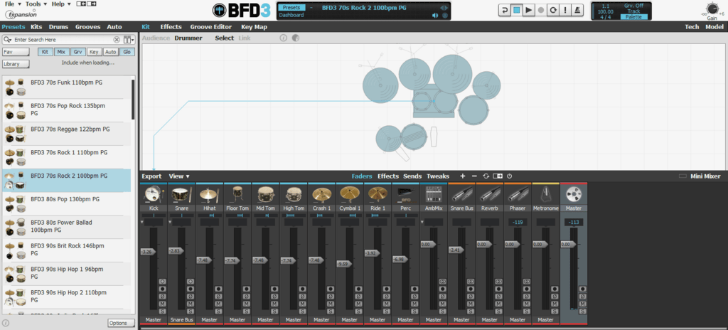Select the Snare channel drum icon
This screenshot has width=728, height=330.
pos(181,194)
